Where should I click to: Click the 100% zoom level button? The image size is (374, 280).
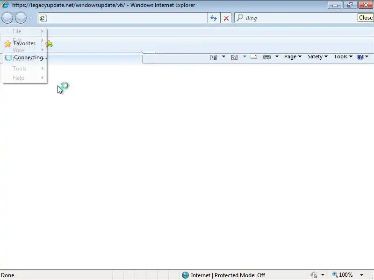click(343, 275)
